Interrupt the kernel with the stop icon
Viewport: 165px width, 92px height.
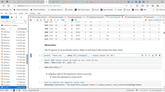coord(51,20)
